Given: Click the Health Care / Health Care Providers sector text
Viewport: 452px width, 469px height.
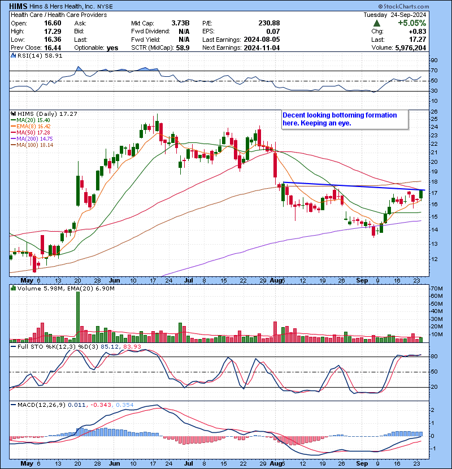Looking at the screenshot, I should pyautogui.click(x=59, y=15).
